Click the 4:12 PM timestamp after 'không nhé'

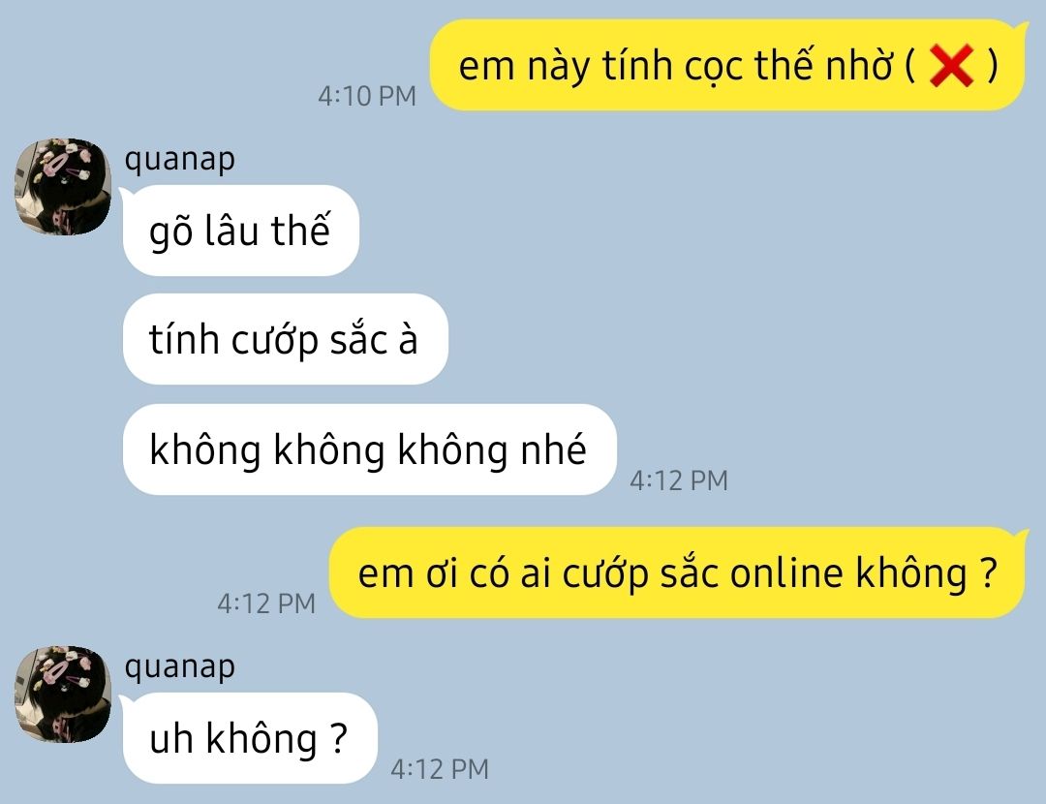[x=678, y=480]
